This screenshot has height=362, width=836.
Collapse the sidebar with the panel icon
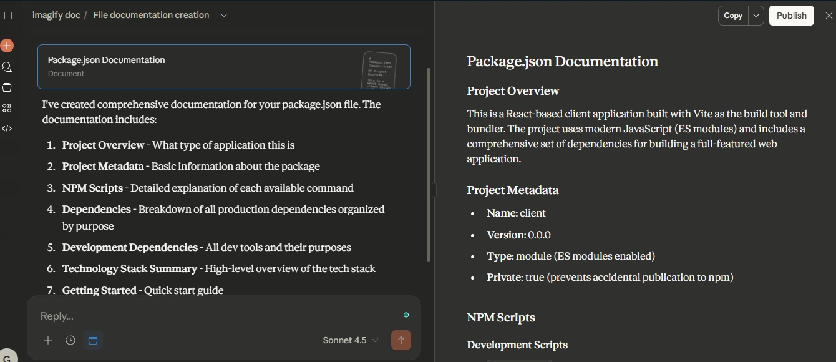pyautogui.click(x=7, y=15)
